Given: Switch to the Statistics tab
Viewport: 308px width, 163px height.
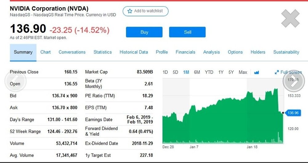Looking at the screenshot, I should [103, 52].
